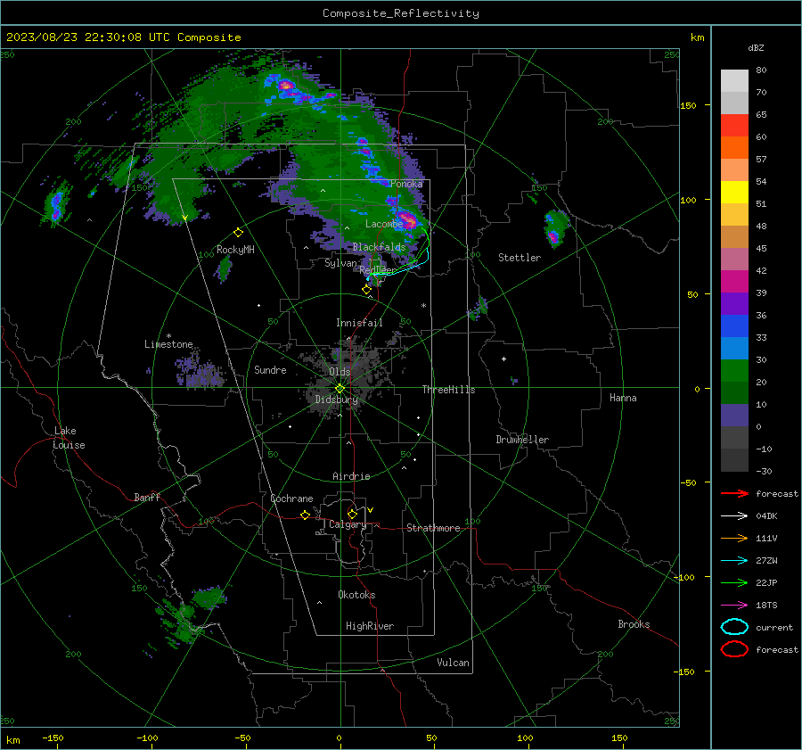Click the Calgary city label

[348, 524]
